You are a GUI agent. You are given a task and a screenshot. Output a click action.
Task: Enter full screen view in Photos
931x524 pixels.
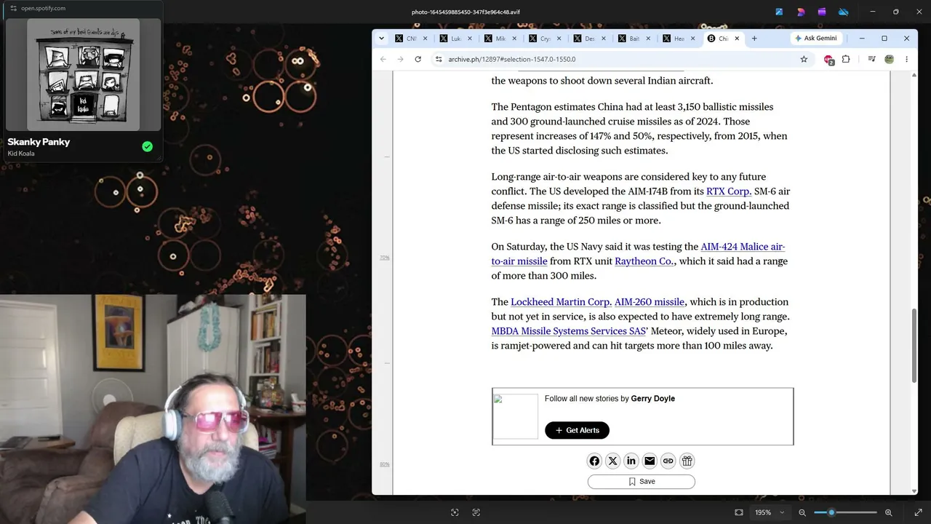click(x=918, y=512)
